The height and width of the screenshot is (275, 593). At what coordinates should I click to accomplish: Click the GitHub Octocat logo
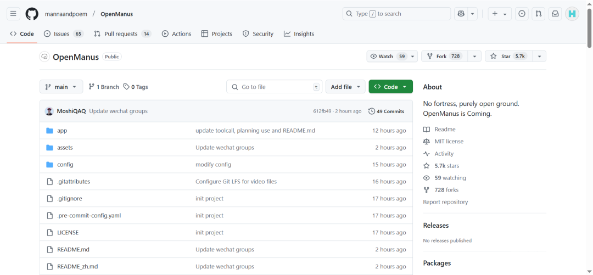(32, 14)
